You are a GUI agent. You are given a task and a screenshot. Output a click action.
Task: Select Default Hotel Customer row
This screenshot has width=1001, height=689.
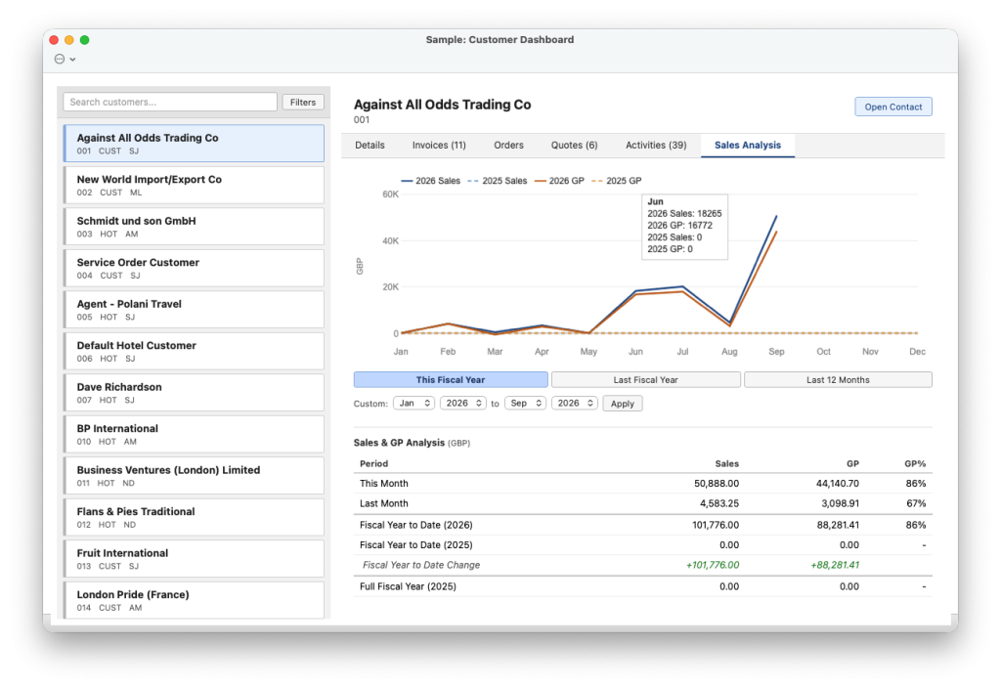click(x=195, y=351)
